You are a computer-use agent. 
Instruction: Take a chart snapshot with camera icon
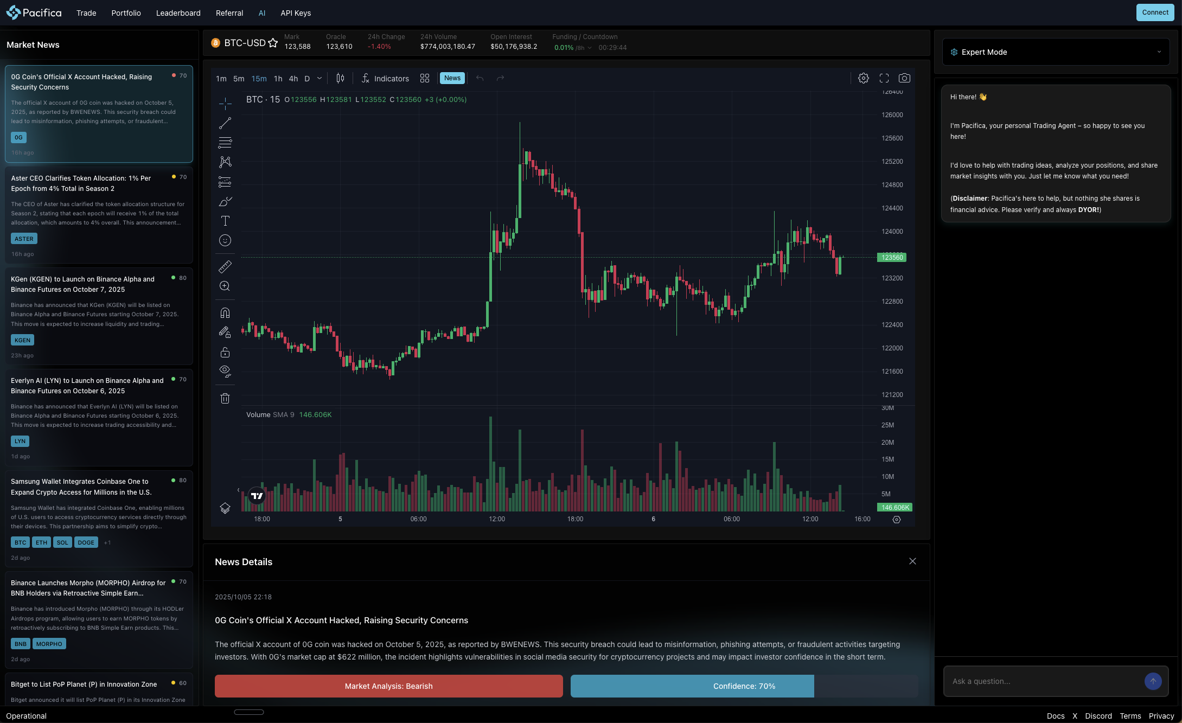[x=904, y=78]
